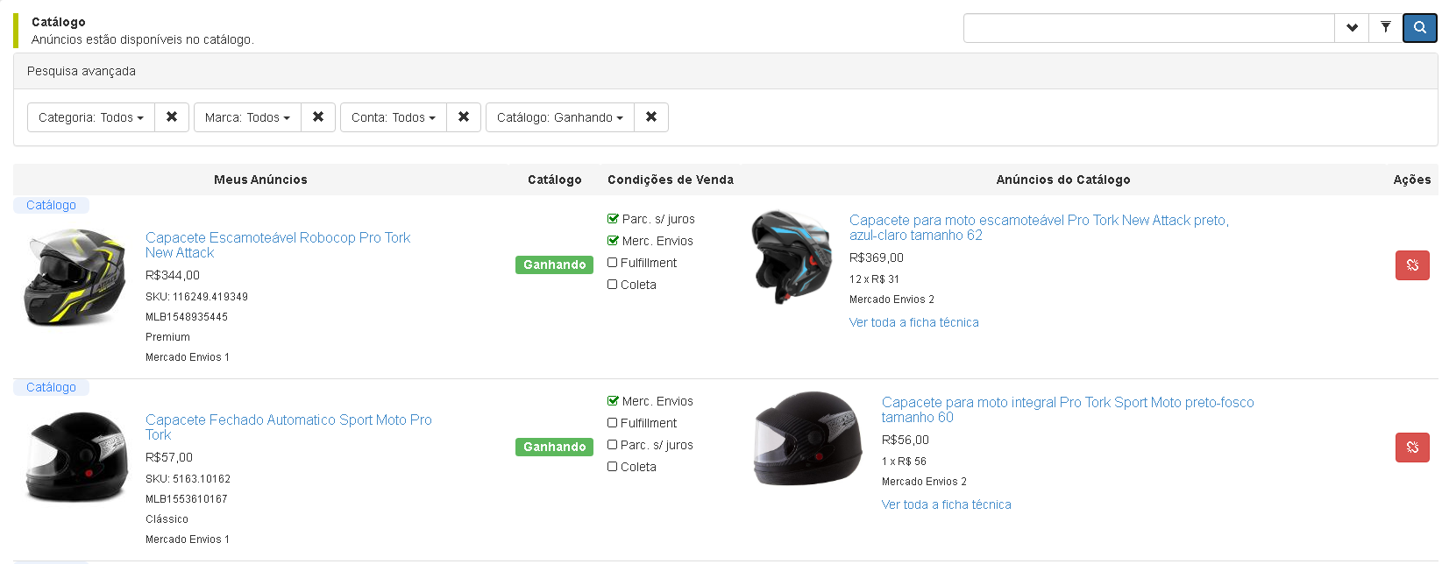Viewport: 1442px width, 564px height.
Task: Select MLB1553610167 listing ID
Action: (x=187, y=499)
